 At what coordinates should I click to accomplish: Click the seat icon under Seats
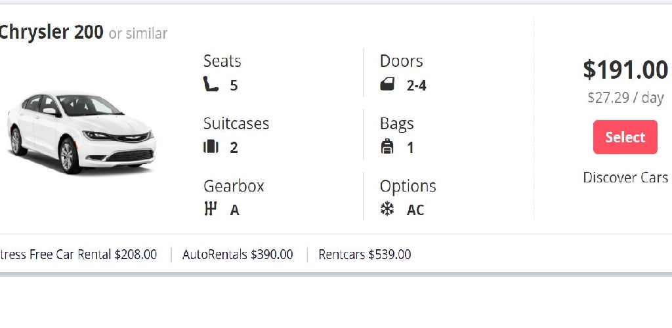point(211,85)
